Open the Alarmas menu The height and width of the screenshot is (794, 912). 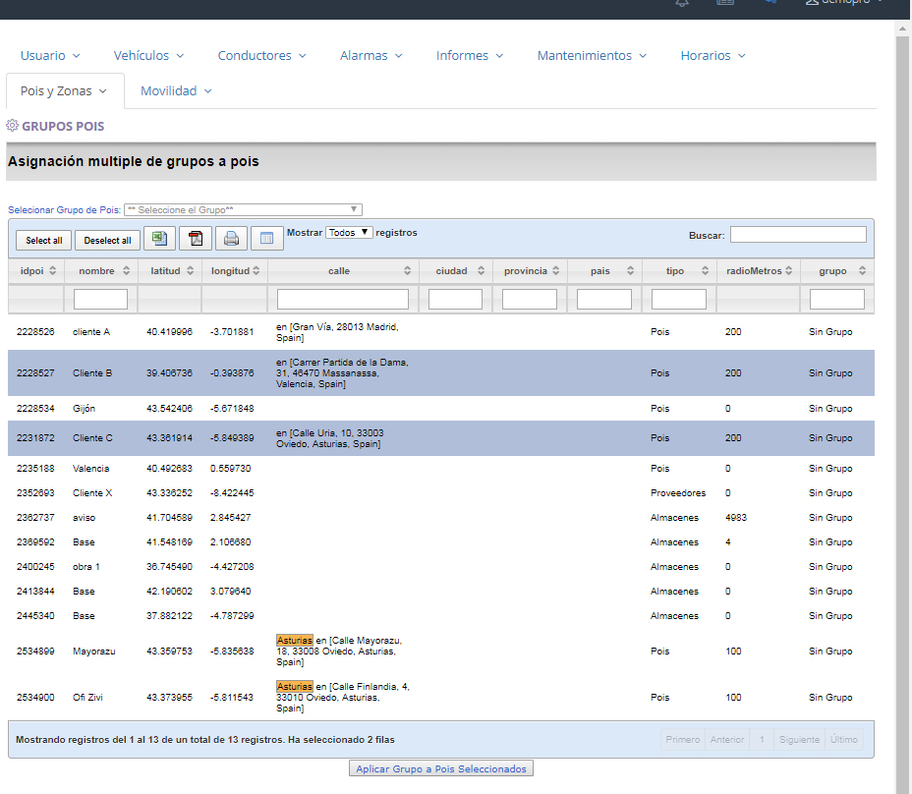click(x=371, y=56)
